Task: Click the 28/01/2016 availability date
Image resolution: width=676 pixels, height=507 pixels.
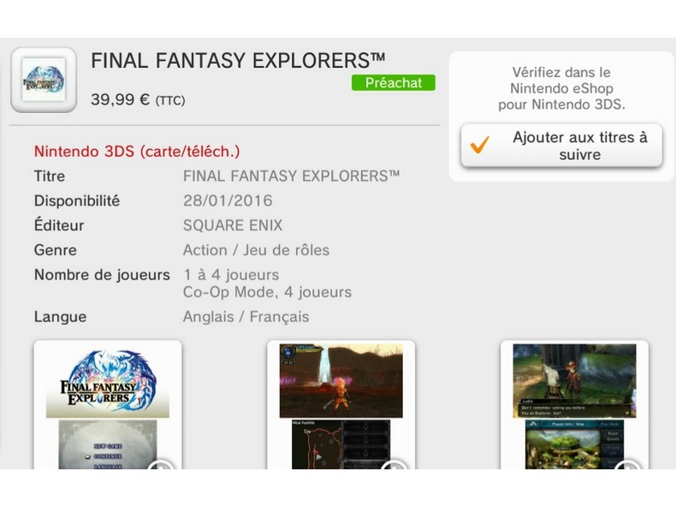Action: (228, 200)
